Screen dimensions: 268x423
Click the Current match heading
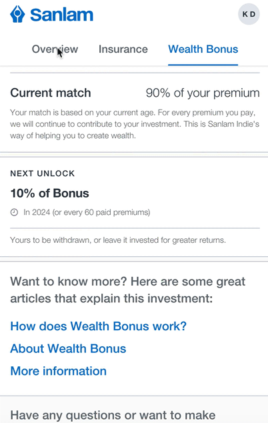[x=51, y=93]
